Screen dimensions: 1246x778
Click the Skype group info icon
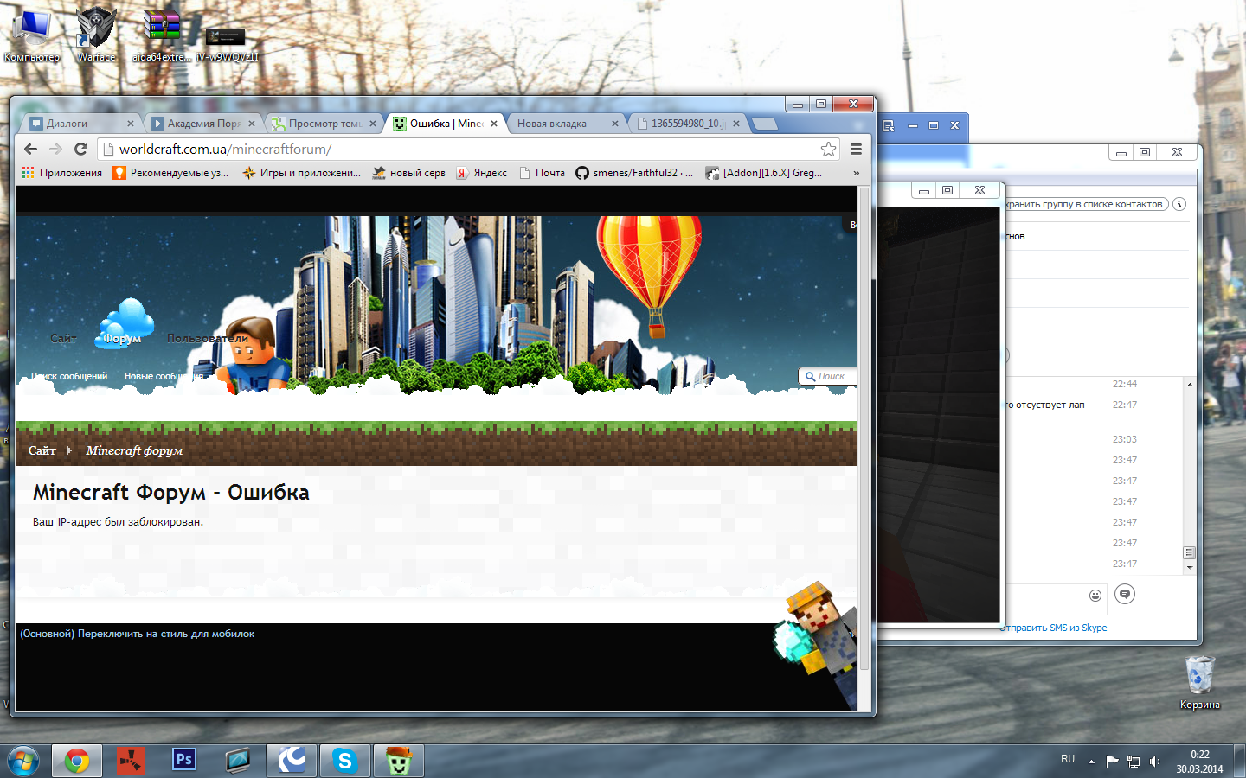tap(1179, 204)
